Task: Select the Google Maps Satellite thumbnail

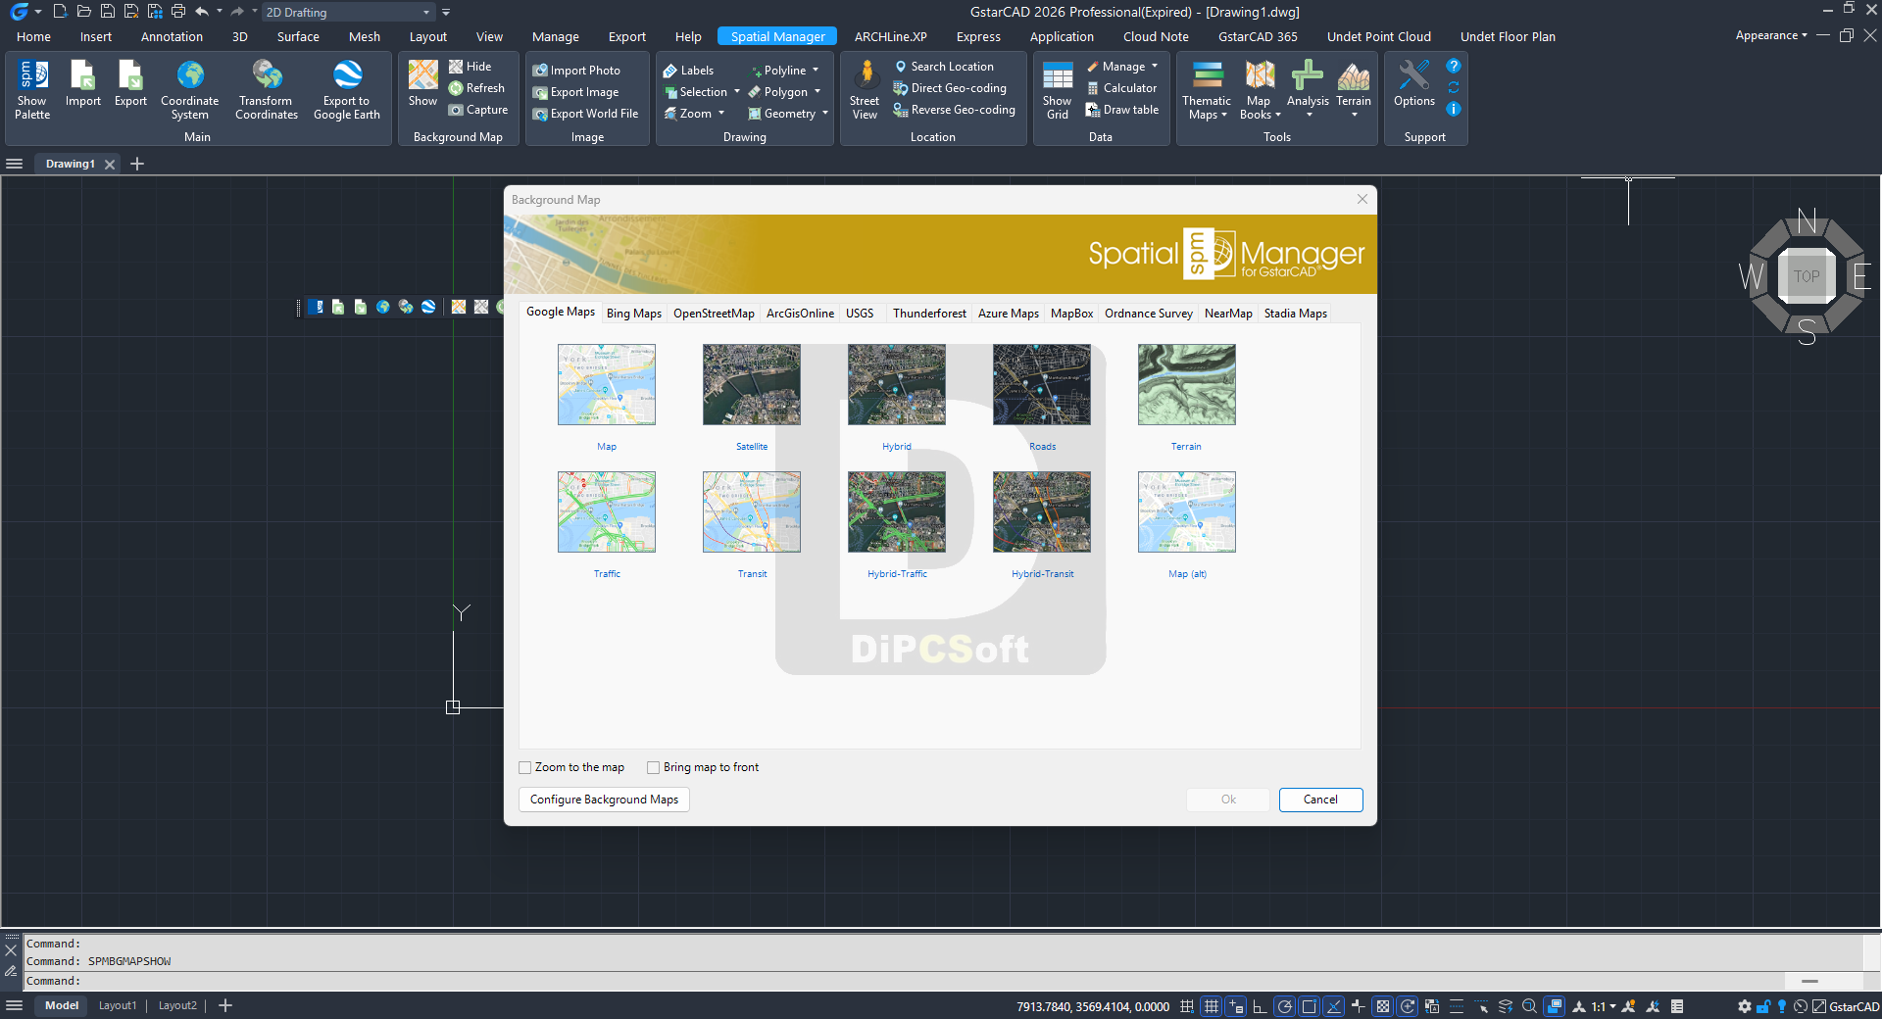Action: click(752, 384)
